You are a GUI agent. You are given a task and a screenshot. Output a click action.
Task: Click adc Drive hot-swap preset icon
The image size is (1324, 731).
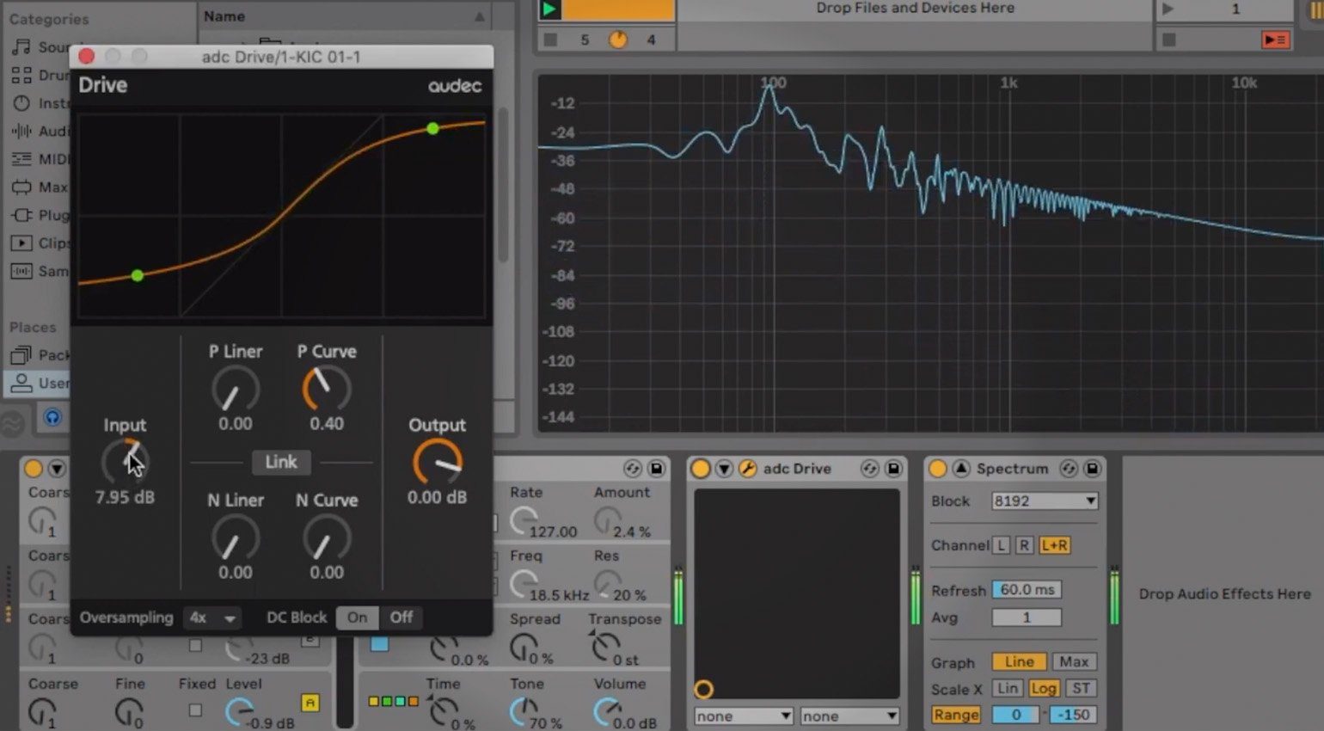(x=870, y=469)
